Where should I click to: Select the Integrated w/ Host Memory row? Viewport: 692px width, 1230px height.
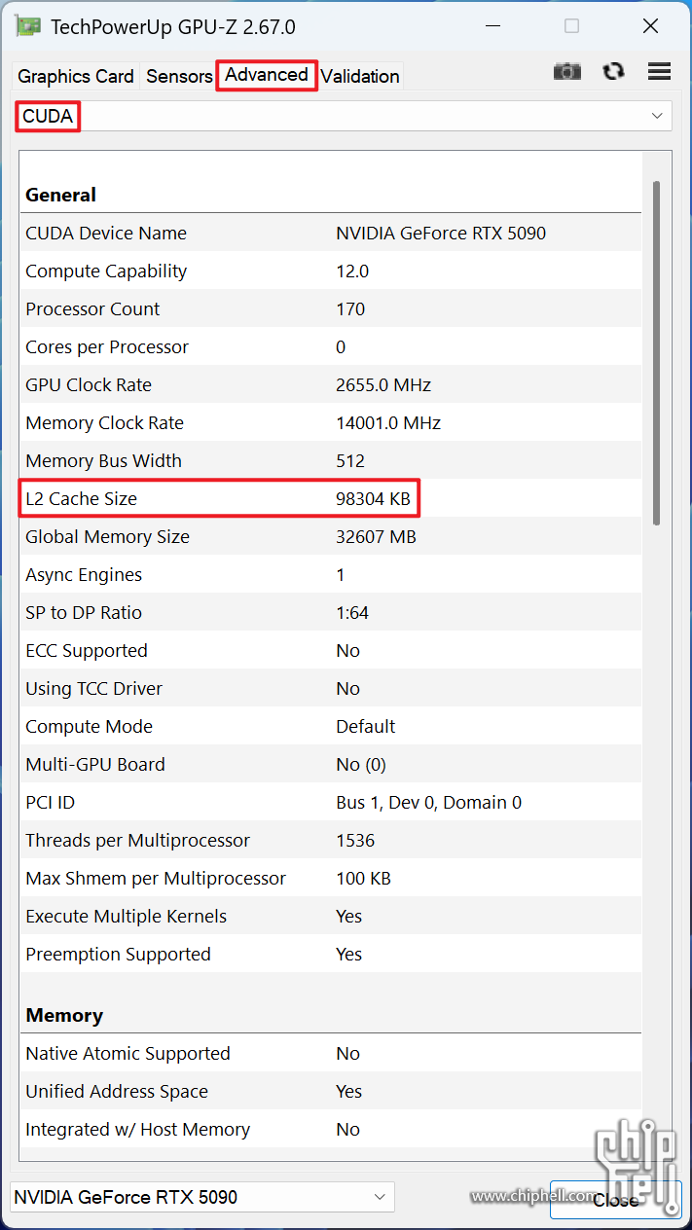(332, 1130)
